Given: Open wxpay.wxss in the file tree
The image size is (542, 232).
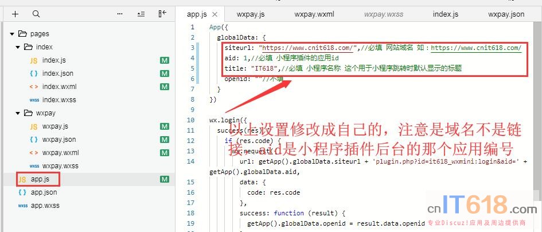Looking at the screenshot, I should (60, 166).
